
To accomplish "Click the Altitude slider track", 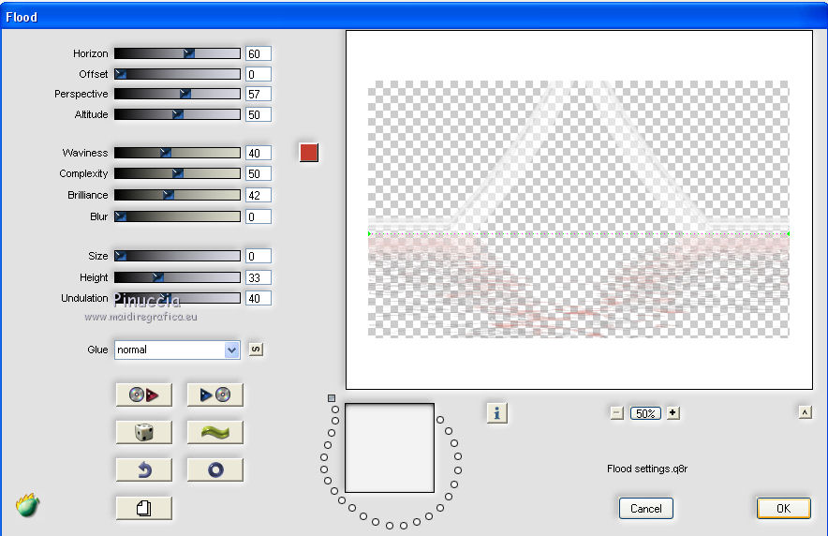I will (177, 114).
